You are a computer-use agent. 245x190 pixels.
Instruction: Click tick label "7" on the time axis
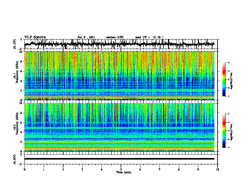pyautogui.click(x=160, y=170)
